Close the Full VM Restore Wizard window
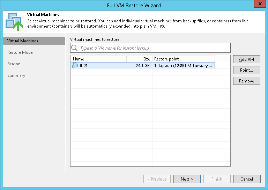The image size is (268, 190). click(x=259, y=5)
